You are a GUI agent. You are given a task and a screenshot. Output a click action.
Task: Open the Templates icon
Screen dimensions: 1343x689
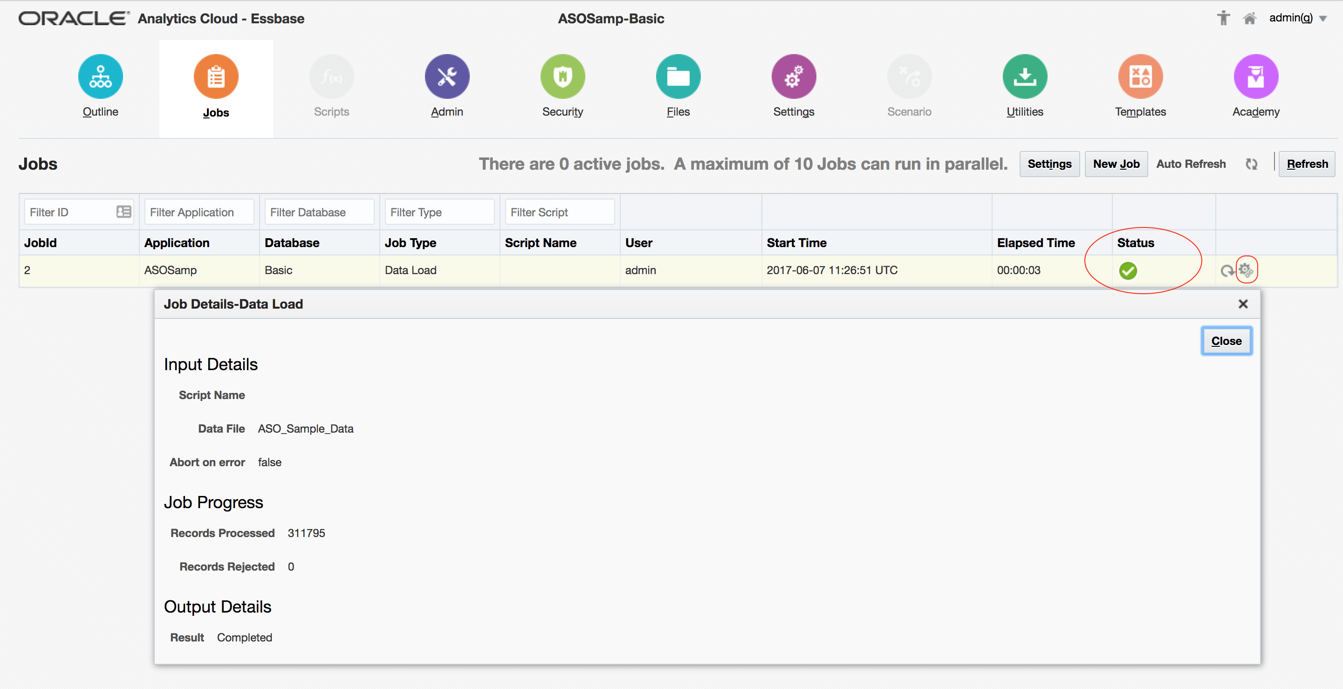[x=1140, y=76]
